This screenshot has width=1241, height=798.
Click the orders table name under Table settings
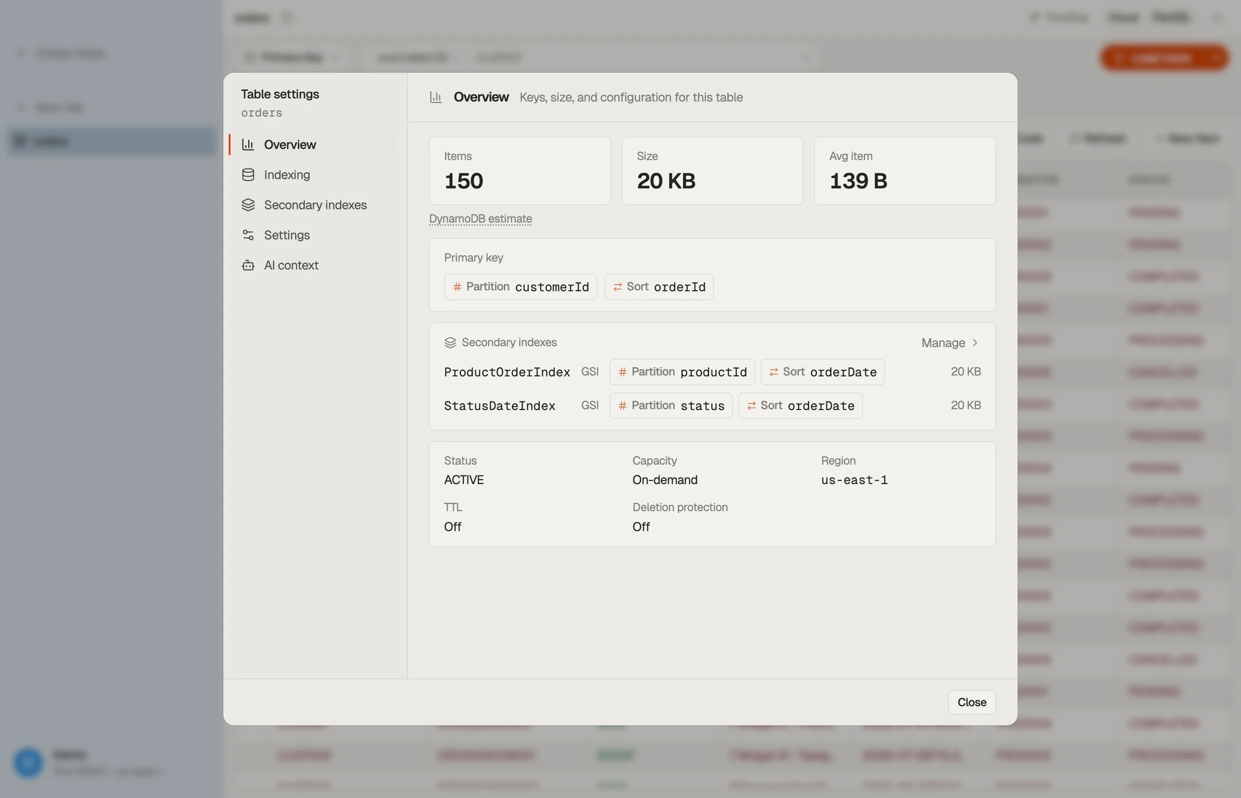coord(261,113)
